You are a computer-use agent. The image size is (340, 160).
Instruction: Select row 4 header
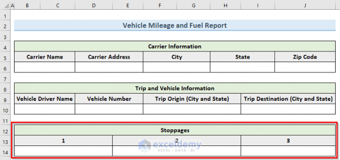tap(5, 46)
